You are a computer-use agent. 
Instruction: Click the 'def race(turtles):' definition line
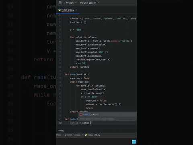[x=77, y=75]
